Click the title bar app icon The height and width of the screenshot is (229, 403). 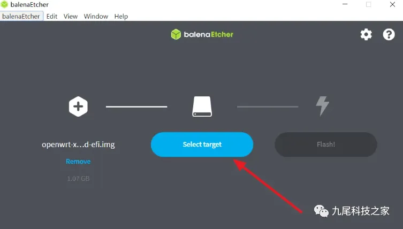(4, 4)
